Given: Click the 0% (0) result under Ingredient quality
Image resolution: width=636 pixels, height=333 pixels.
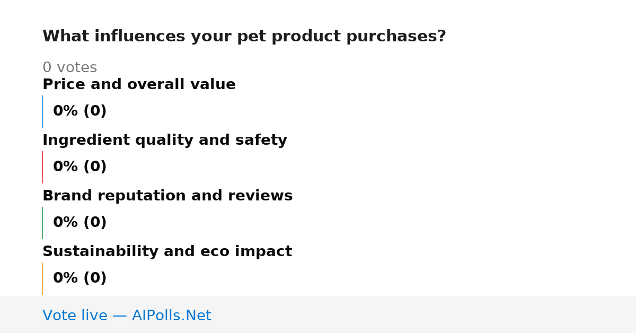Looking at the screenshot, I should 80,167.
